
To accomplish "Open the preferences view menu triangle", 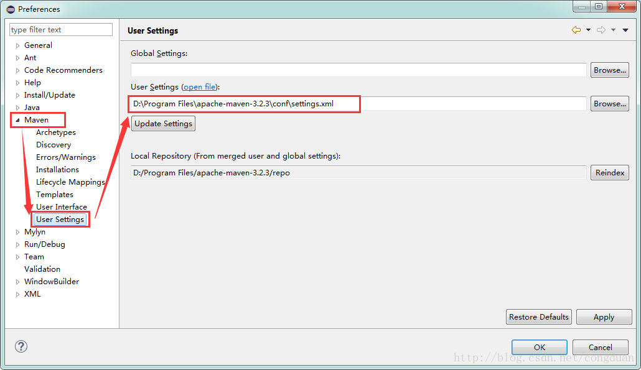I will pyautogui.click(x=625, y=30).
